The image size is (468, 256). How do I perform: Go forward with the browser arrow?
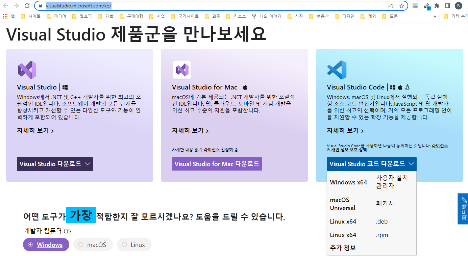coord(16,6)
